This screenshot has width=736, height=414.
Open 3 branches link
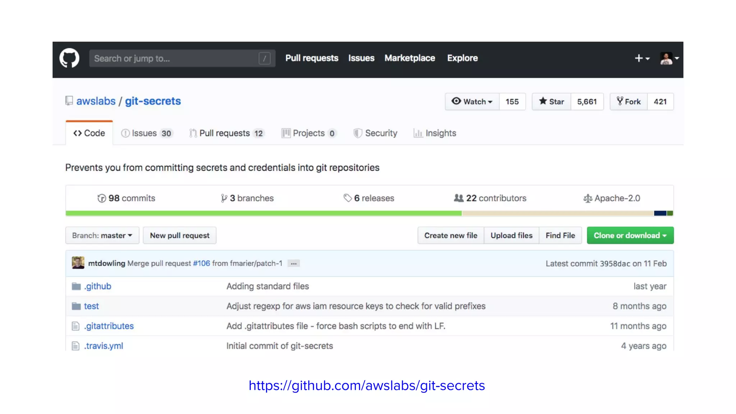point(247,198)
